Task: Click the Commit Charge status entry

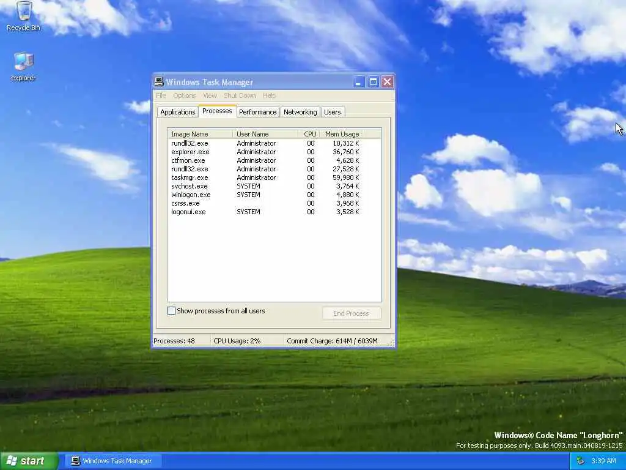Action: point(332,341)
